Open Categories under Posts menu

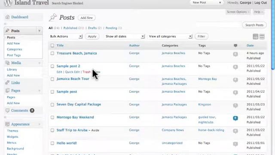click(15, 50)
